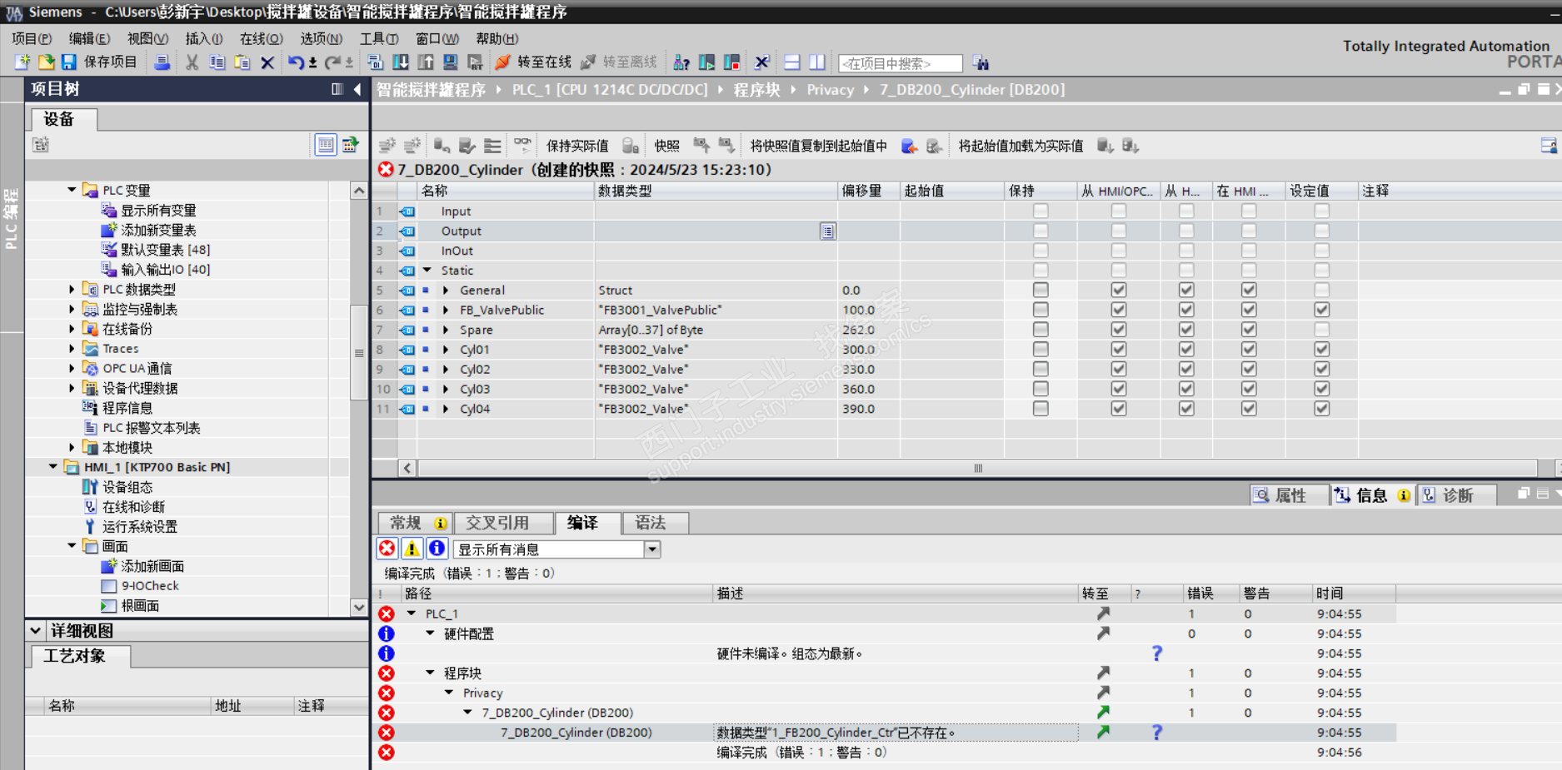Expand the General struct row

[447, 291]
